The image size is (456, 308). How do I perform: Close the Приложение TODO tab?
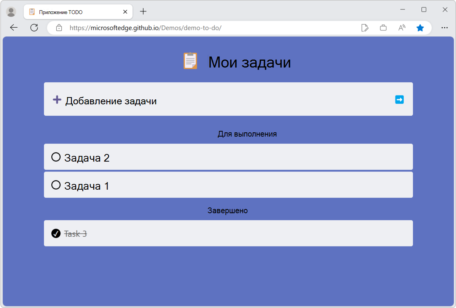click(x=125, y=11)
